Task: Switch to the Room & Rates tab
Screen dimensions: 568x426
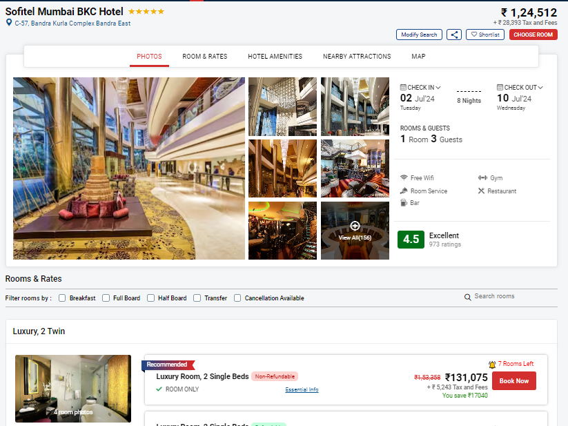Action: pos(205,57)
